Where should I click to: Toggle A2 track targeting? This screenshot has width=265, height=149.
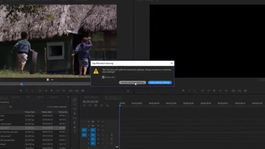click(93, 139)
